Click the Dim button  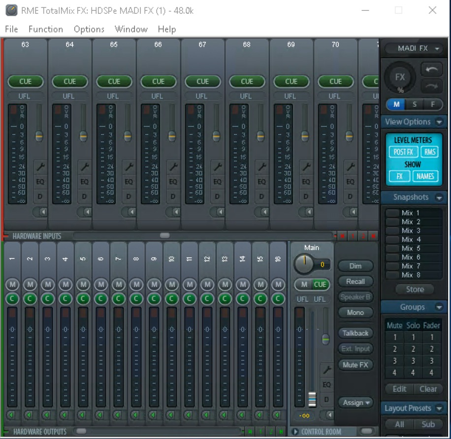[355, 266]
